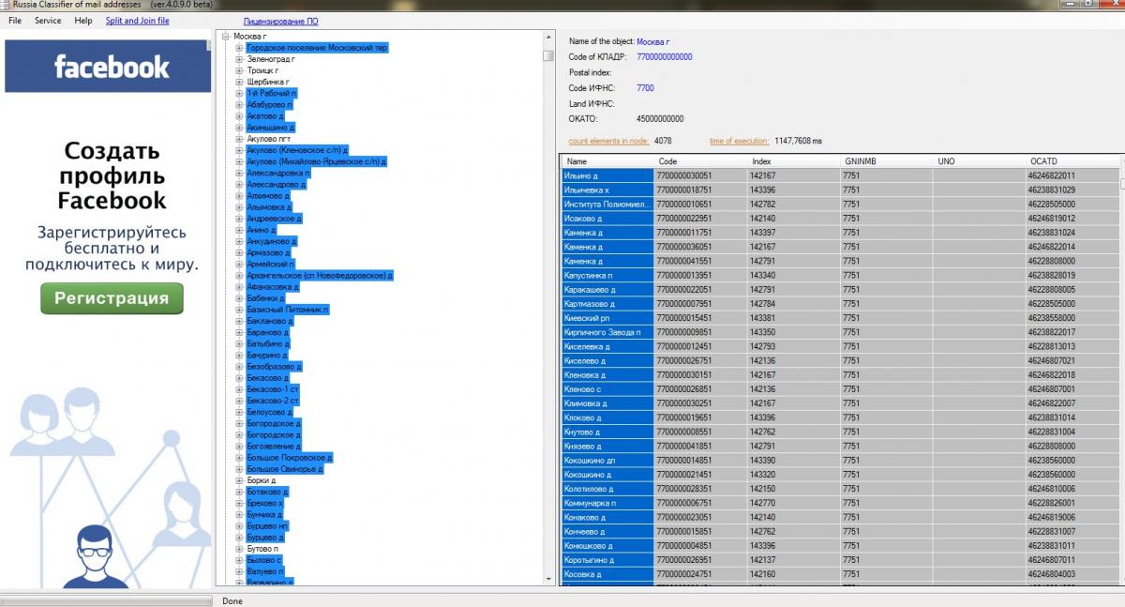Click code cell 7700000018751
Screen dimensions: 1125x607
point(698,190)
